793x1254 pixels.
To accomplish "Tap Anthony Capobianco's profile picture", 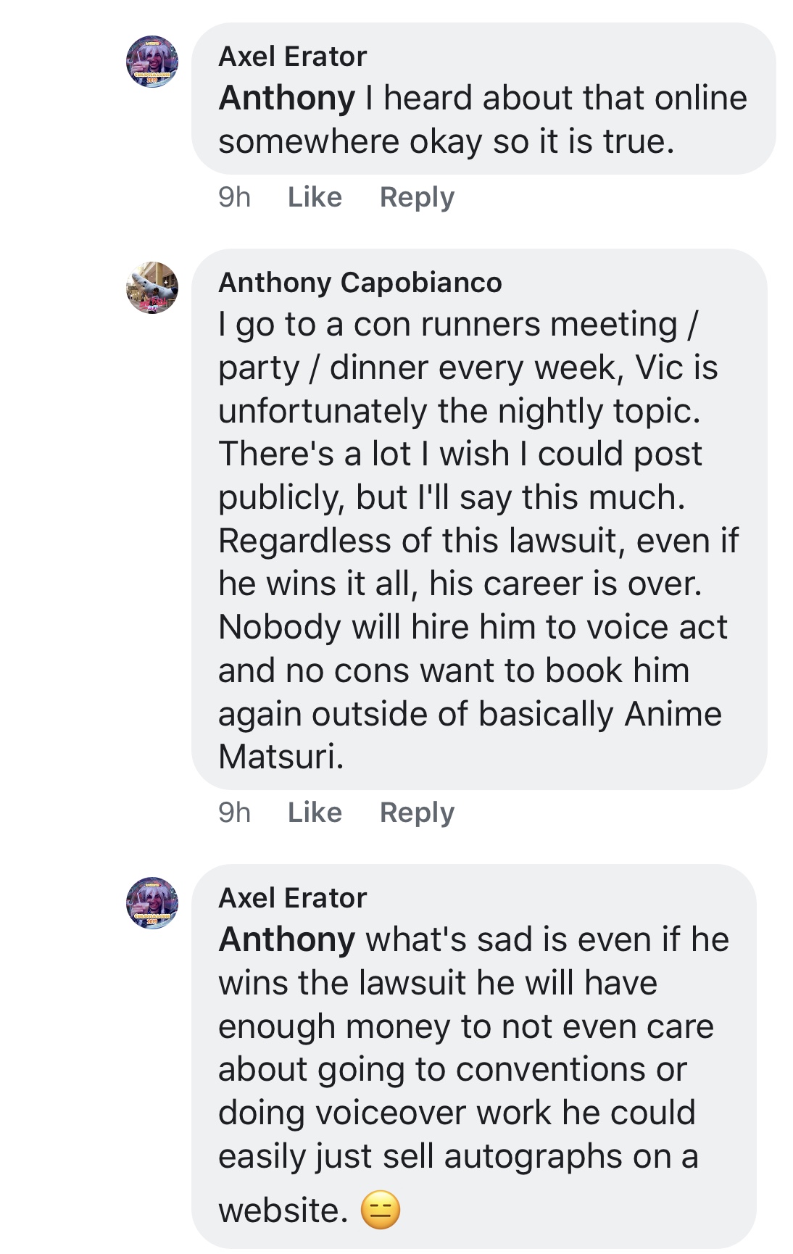I will pos(152,288).
